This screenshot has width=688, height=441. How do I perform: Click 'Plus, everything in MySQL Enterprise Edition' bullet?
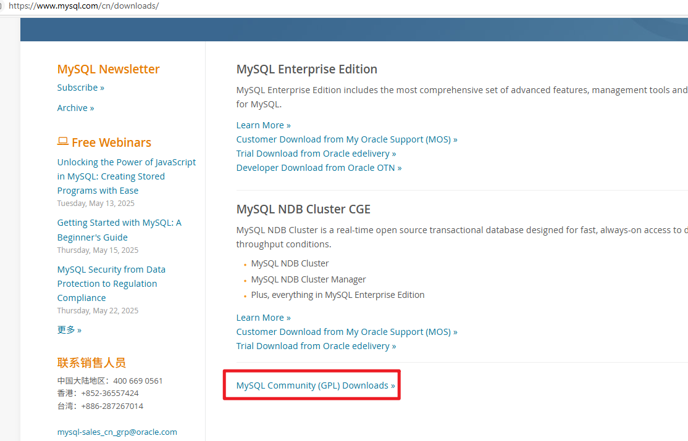click(x=338, y=295)
